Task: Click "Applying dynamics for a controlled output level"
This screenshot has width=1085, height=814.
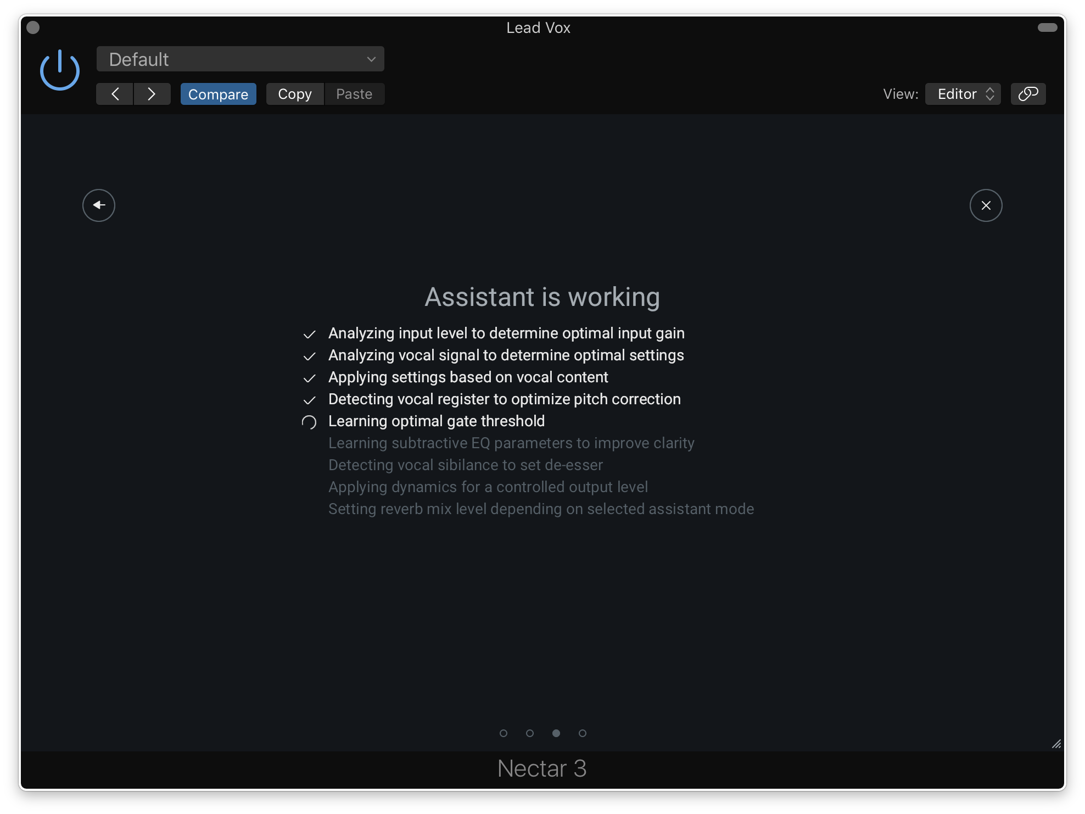Action: 488,487
